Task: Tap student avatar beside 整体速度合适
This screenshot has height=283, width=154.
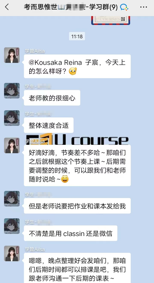Action: click(x=12, y=118)
